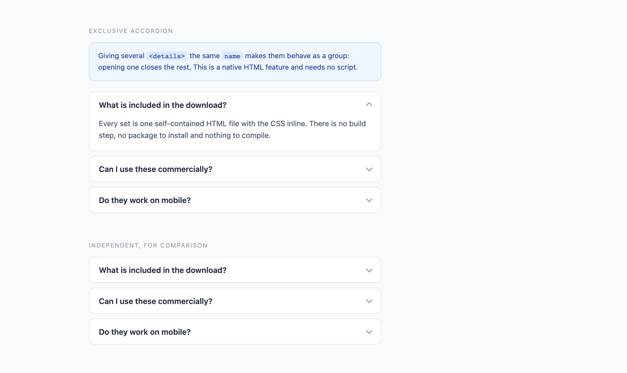This screenshot has width=627, height=373.
Task: Click "What is included in the download?" title in exclusive accordion
Action: tap(163, 105)
